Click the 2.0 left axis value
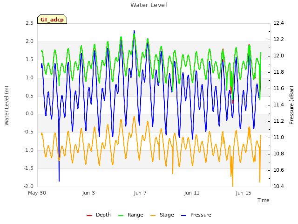 pyautogui.click(x=29, y=42)
